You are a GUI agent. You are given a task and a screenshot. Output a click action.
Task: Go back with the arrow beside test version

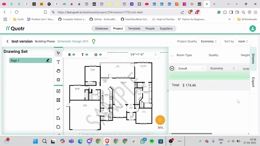click(x=7, y=42)
